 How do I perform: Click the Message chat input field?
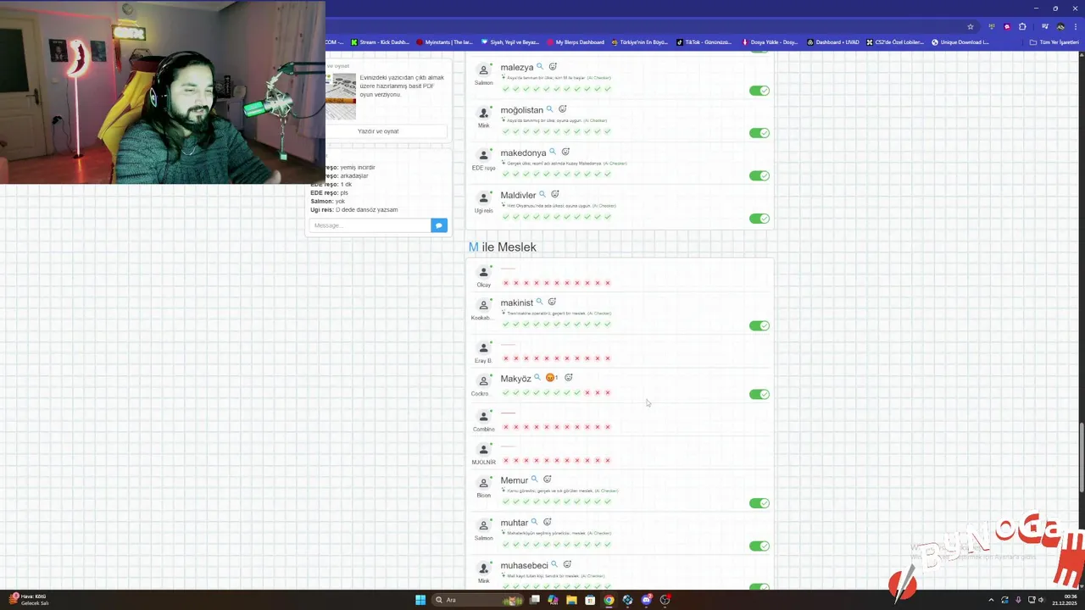(370, 225)
